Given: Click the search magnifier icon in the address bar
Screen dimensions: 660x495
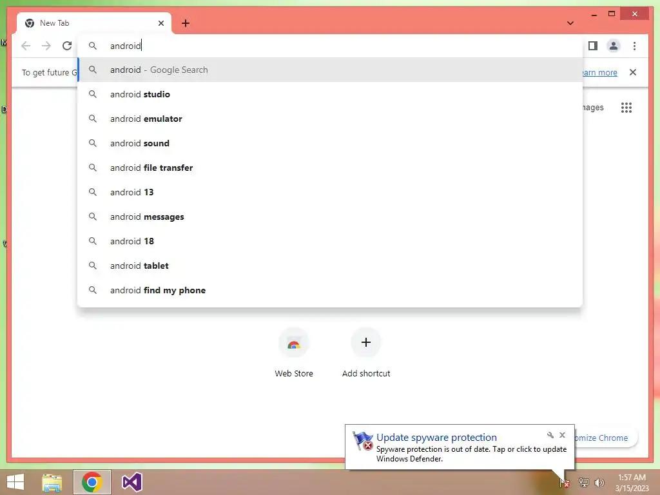Looking at the screenshot, I should 93,46.
